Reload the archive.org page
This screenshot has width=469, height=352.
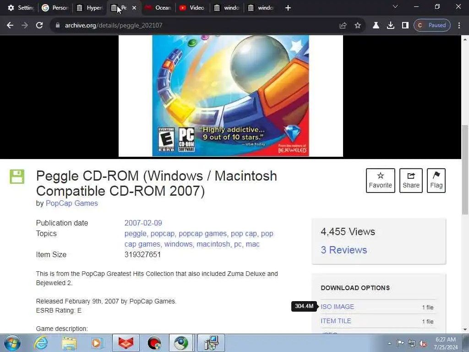coord(39,25)
